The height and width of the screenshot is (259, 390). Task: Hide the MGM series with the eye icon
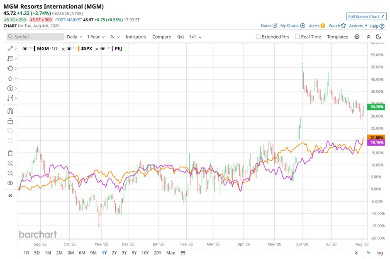(24, 48)
